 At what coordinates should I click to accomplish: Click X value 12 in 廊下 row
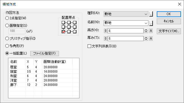tap(29, 85)
